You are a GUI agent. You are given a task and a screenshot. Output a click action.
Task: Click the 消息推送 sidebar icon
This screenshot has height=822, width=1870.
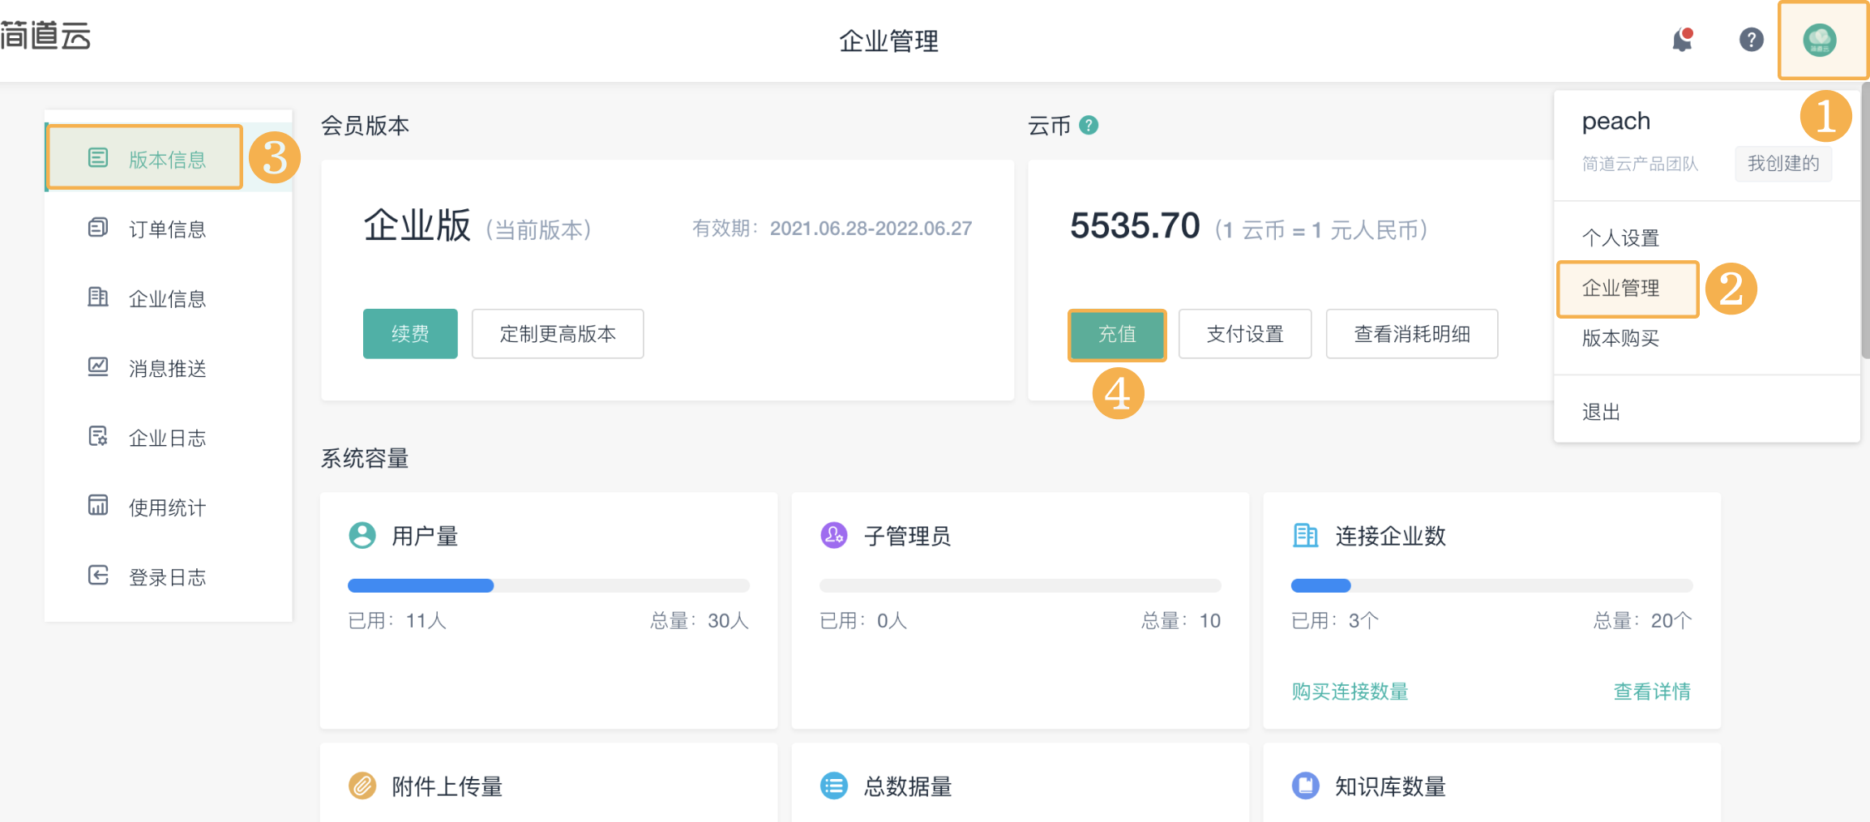point(97,367)
